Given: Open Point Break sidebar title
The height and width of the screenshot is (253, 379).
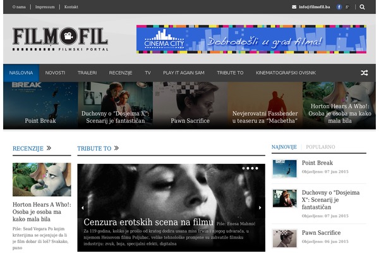Looking at the screenshot, I should pyautogui.click(x=317, y=163).
